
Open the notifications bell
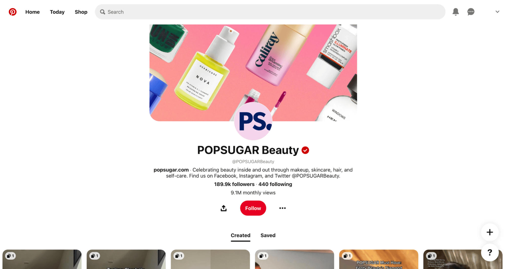click(x=456, y=12)
